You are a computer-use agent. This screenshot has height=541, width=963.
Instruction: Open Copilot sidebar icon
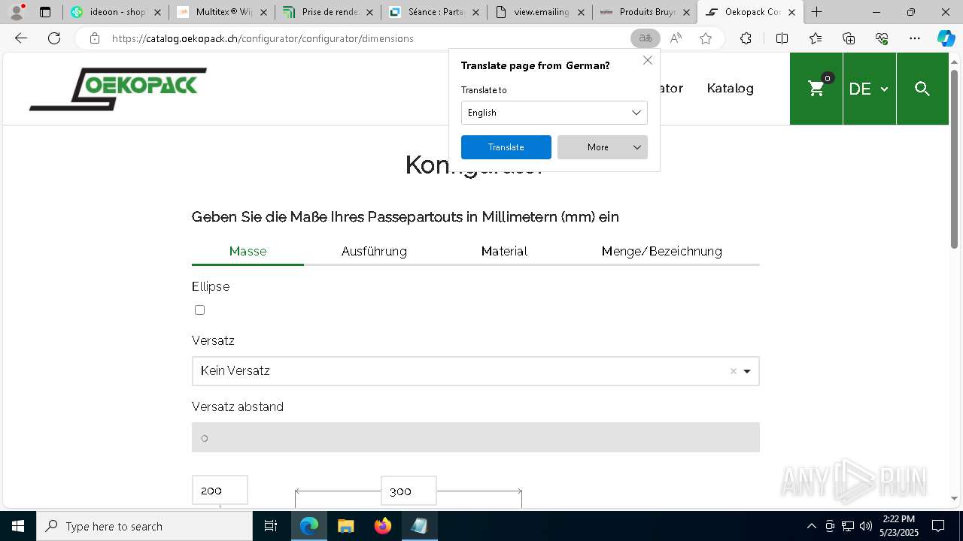(946, 38)
